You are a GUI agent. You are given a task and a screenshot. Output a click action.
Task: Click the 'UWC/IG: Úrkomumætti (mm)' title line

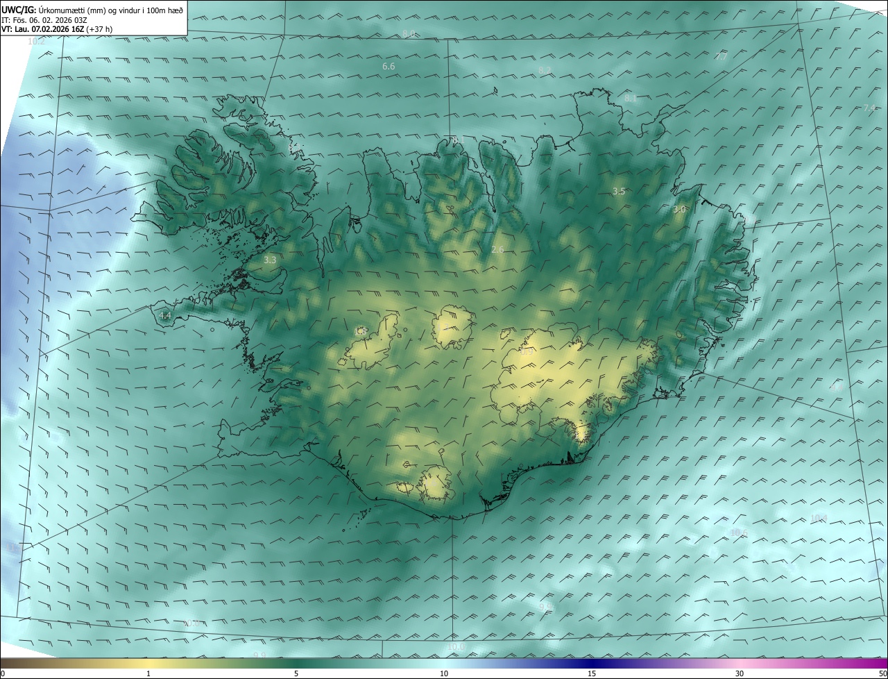pos(92,10)
